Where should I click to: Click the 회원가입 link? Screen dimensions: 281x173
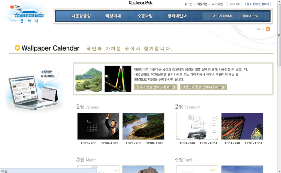click(x=202, y=4)
